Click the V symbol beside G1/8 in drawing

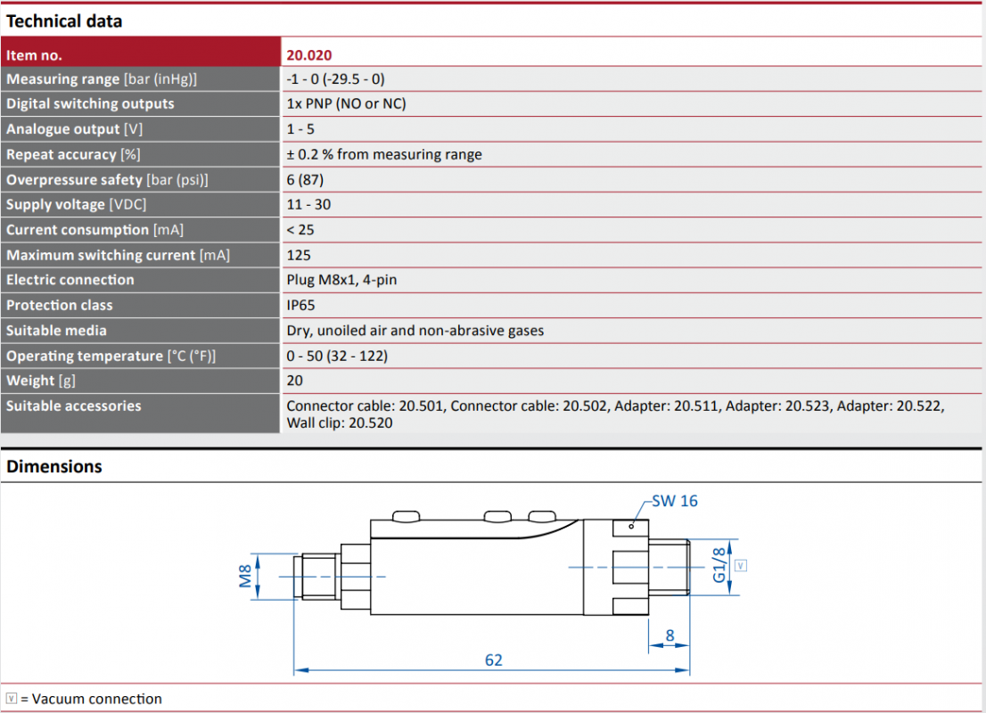(741, 565)
